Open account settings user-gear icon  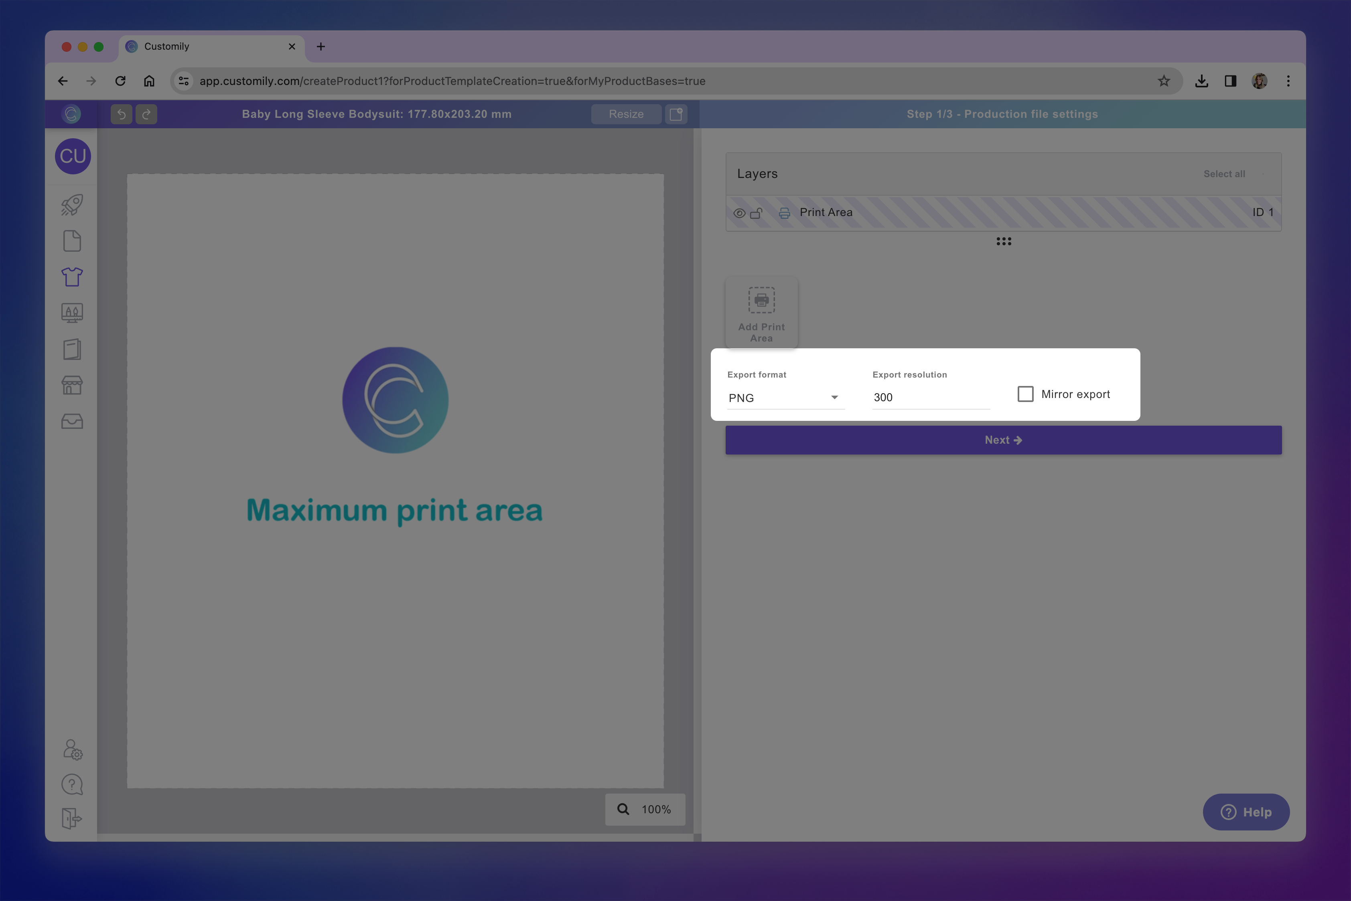(x=73, y=750)
